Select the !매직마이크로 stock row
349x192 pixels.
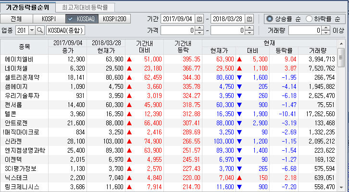(169, 132)
